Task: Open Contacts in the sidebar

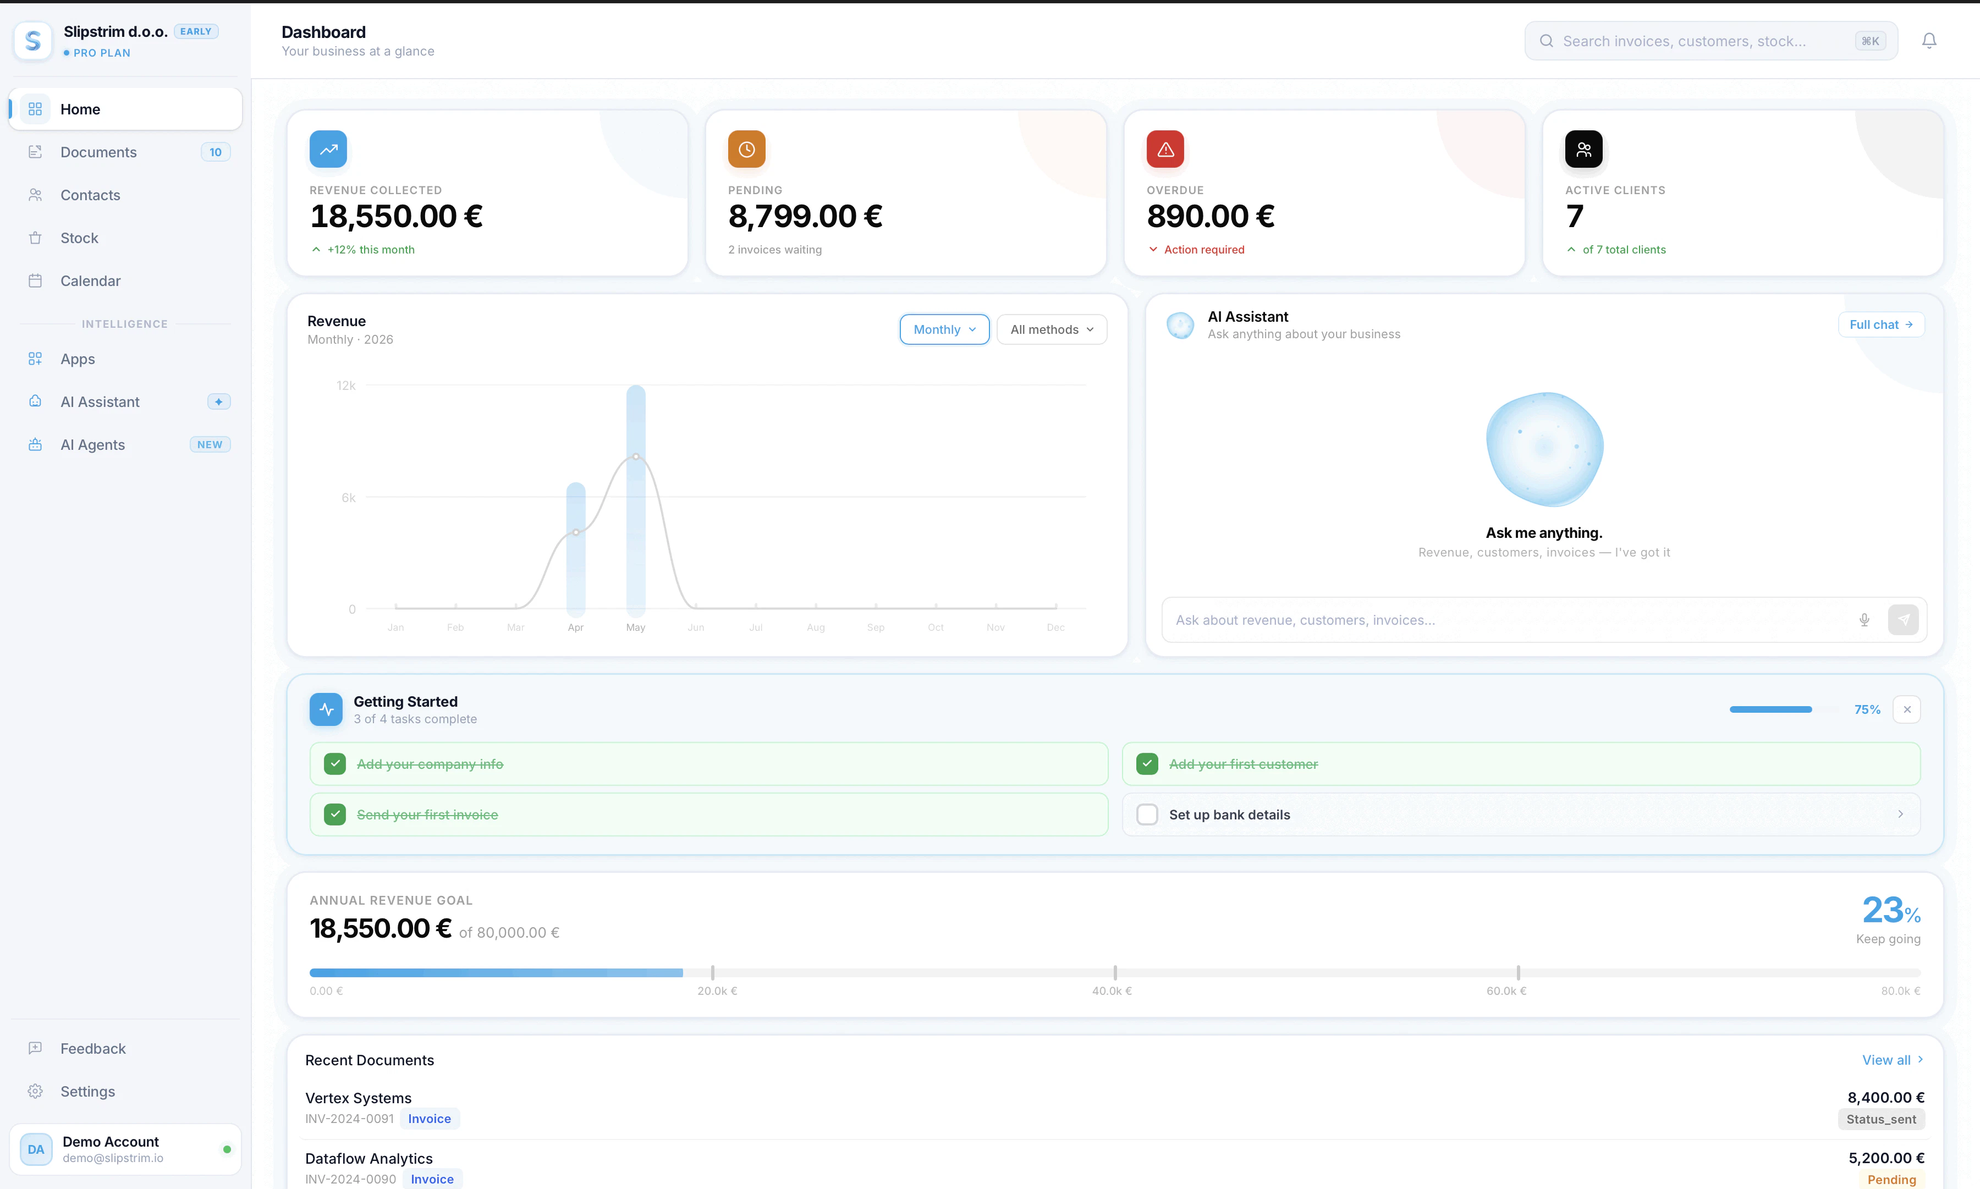Action: (x=125, y=195)
